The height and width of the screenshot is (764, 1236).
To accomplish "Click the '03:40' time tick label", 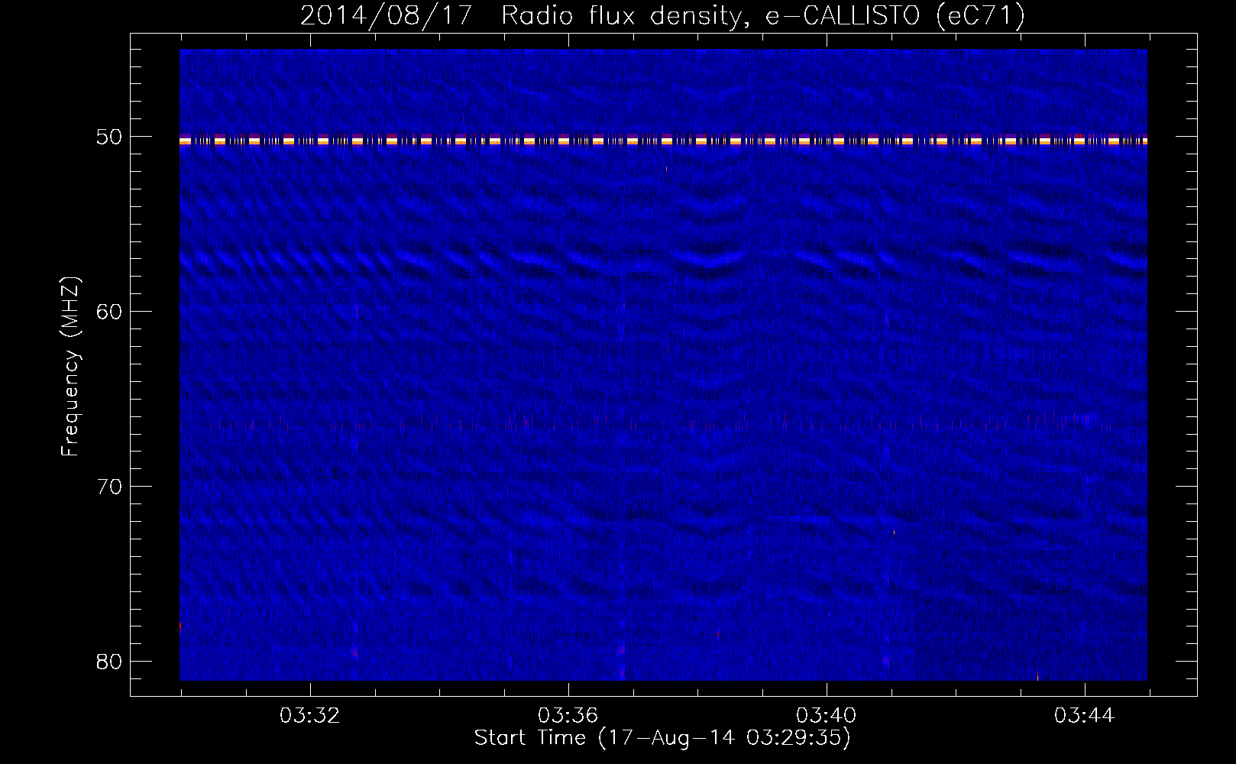I will pyautogui.click(x=826, y=716).
